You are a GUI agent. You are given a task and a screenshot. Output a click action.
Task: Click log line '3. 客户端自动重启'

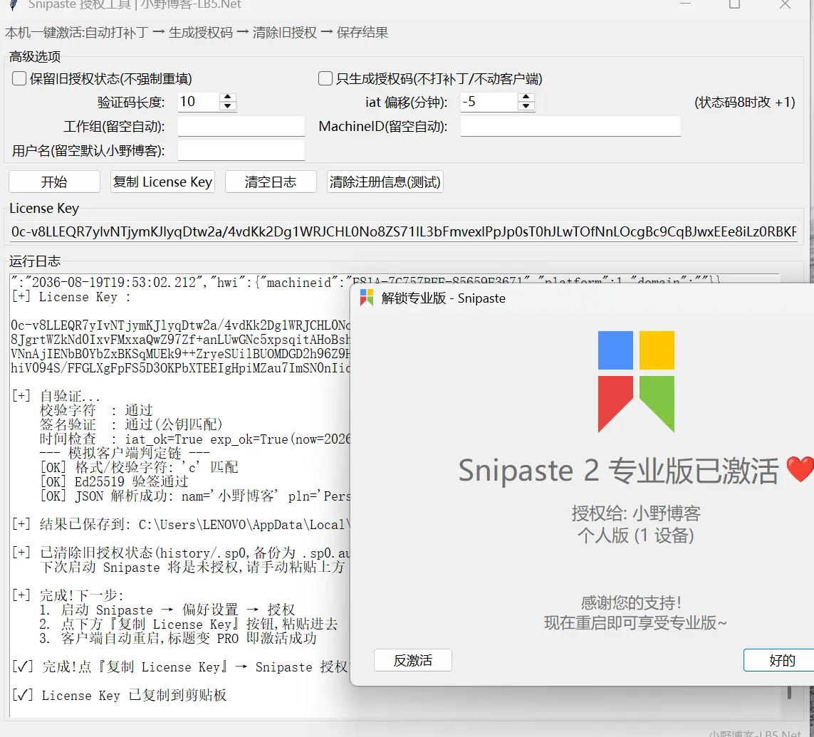click(x=178, y=638)
